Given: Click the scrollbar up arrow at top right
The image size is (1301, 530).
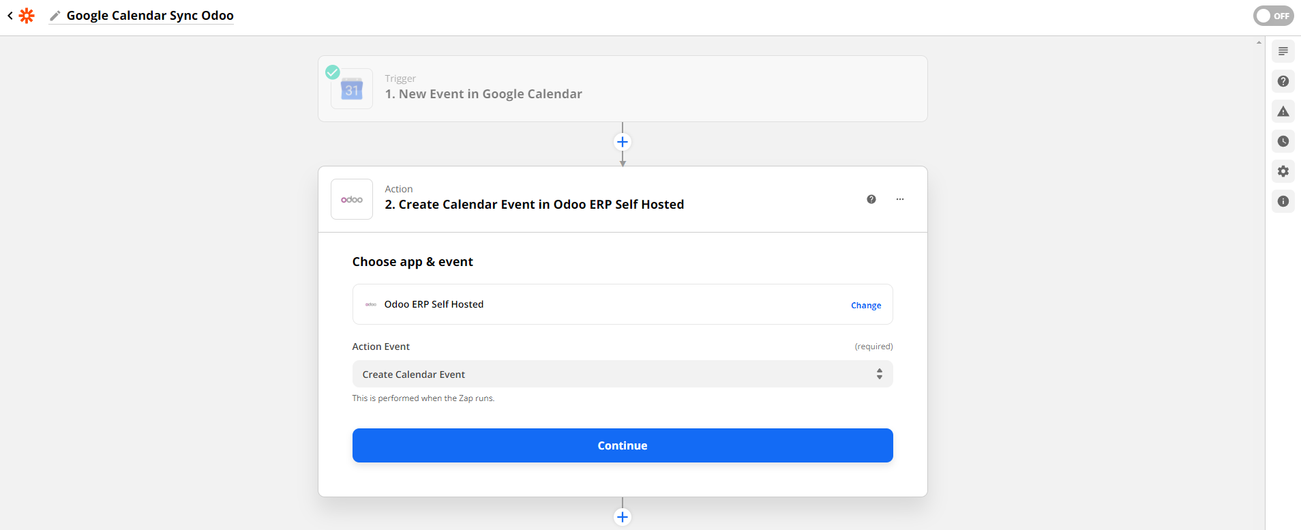Looking at the screenshot, I should 1259,42.
